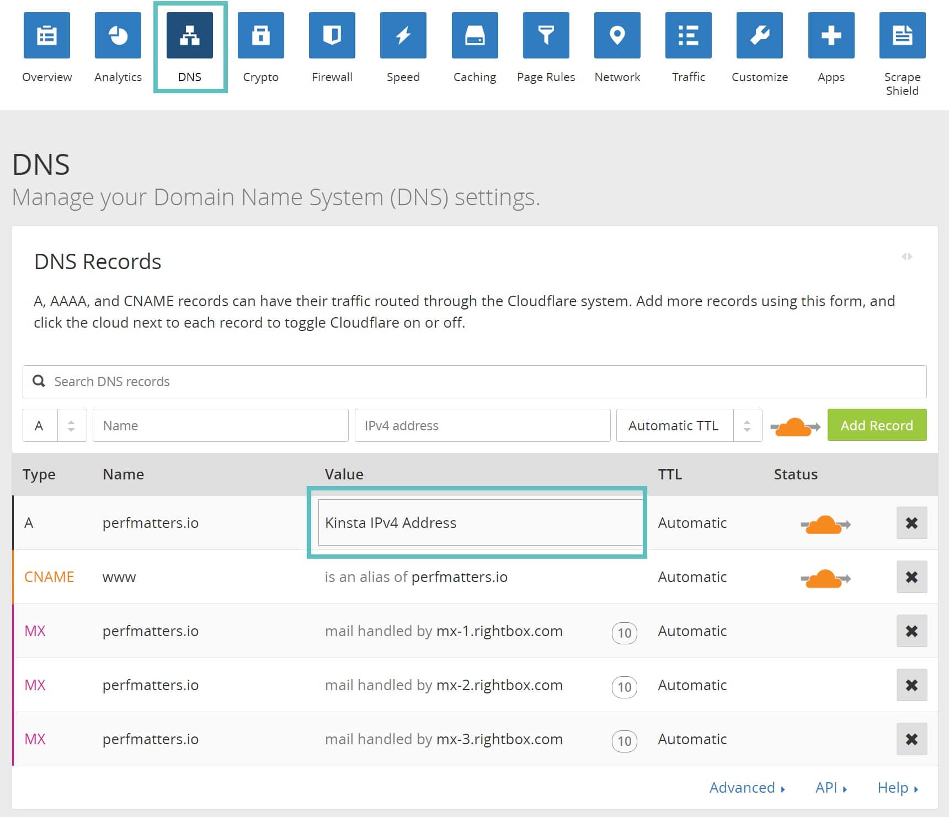Open the Analytics section
This screenshot has height=817, width=949.
click(x=118, y=36)
